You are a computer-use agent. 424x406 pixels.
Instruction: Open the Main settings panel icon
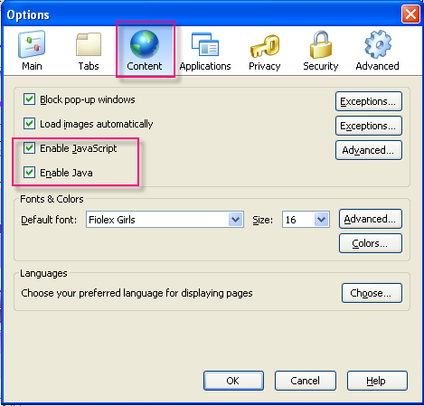point(32,44)
